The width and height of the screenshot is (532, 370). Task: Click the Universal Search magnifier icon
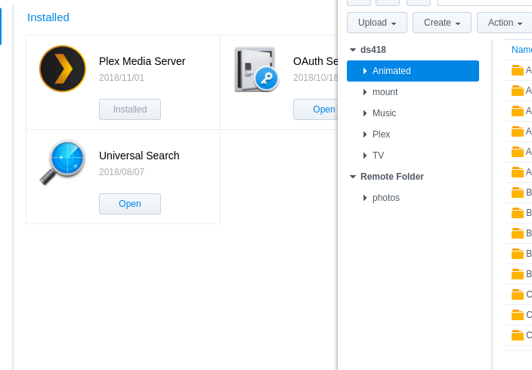pyautogui.click(x=62, y=162)
